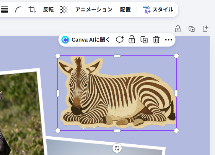Duplicate the element from floating toolbar

(x=144, y=40)
